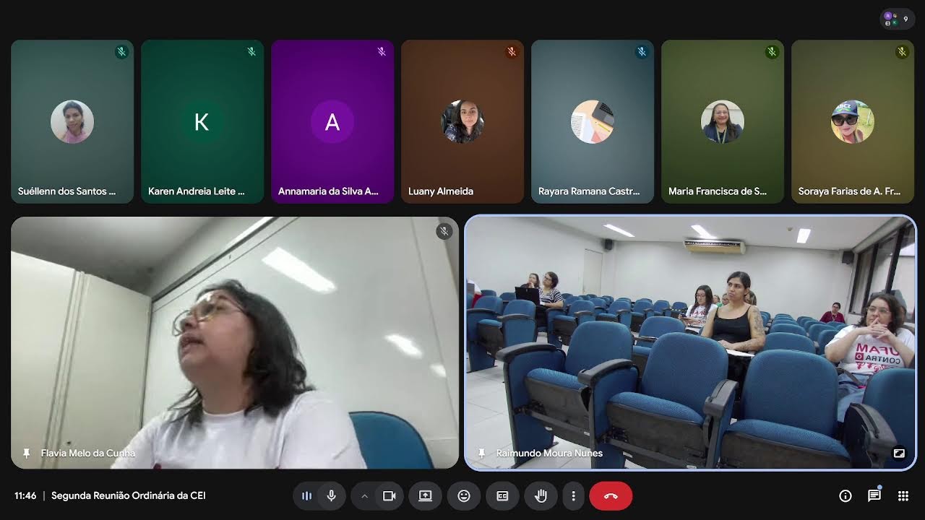Click Soraya's avatar with cap and sunglasses

coord(853,121)
